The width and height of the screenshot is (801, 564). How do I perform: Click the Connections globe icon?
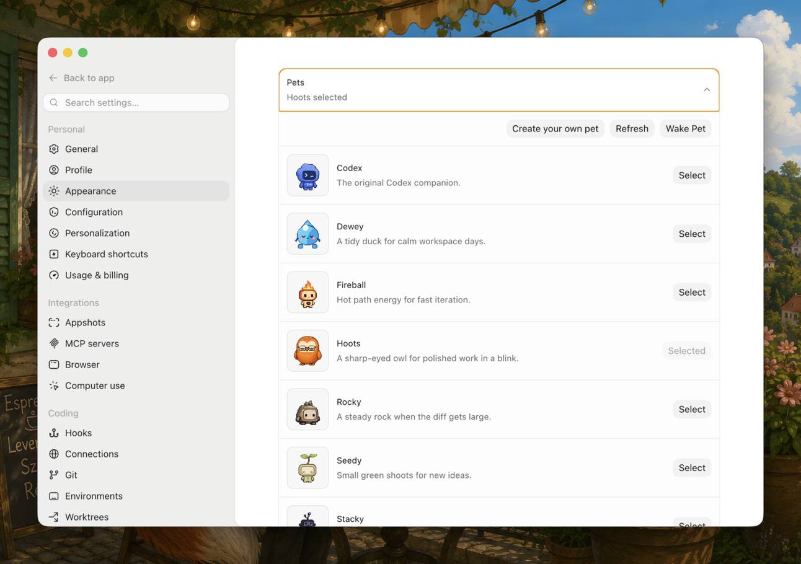click(54, 454)
